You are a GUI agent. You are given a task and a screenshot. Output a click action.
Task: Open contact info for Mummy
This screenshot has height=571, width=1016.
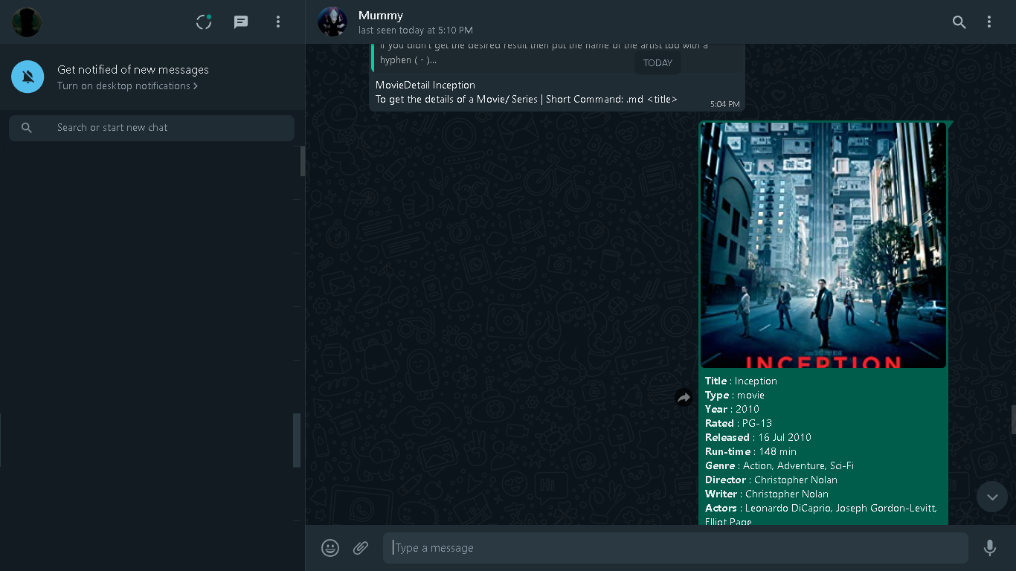[381, 15]
